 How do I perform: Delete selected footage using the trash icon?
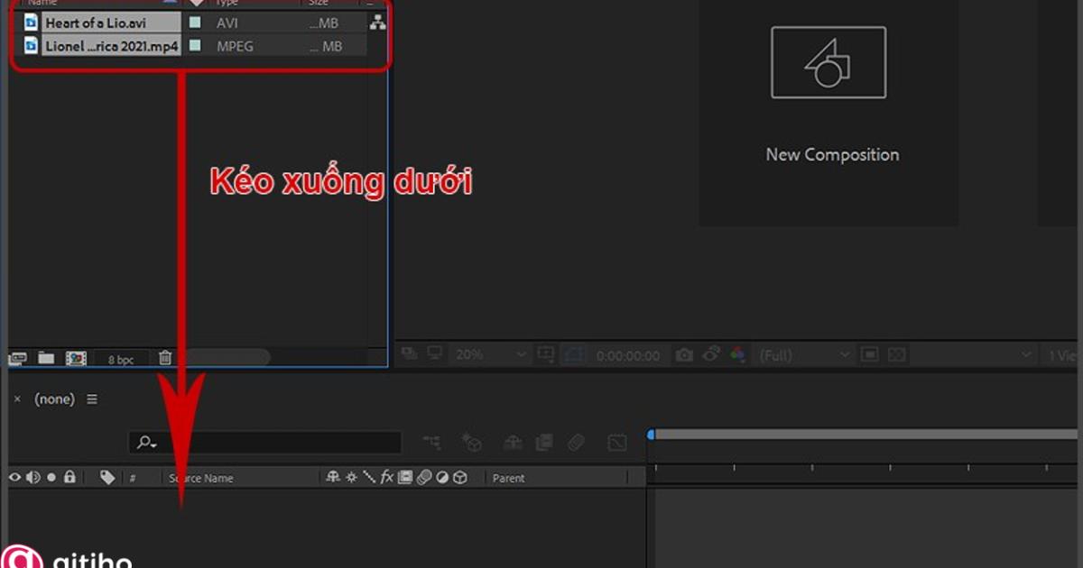pos(164,357)
